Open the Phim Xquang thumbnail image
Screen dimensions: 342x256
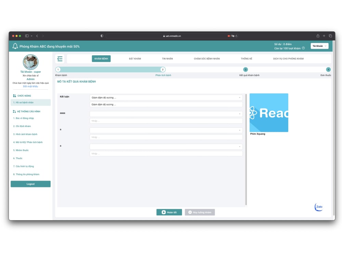pos(269,113)
